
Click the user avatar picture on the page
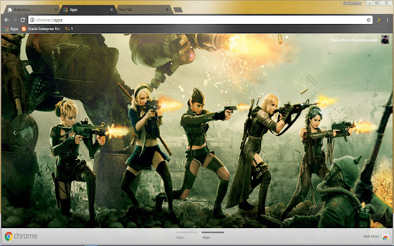pyautogui.click(x=385, y=39)
